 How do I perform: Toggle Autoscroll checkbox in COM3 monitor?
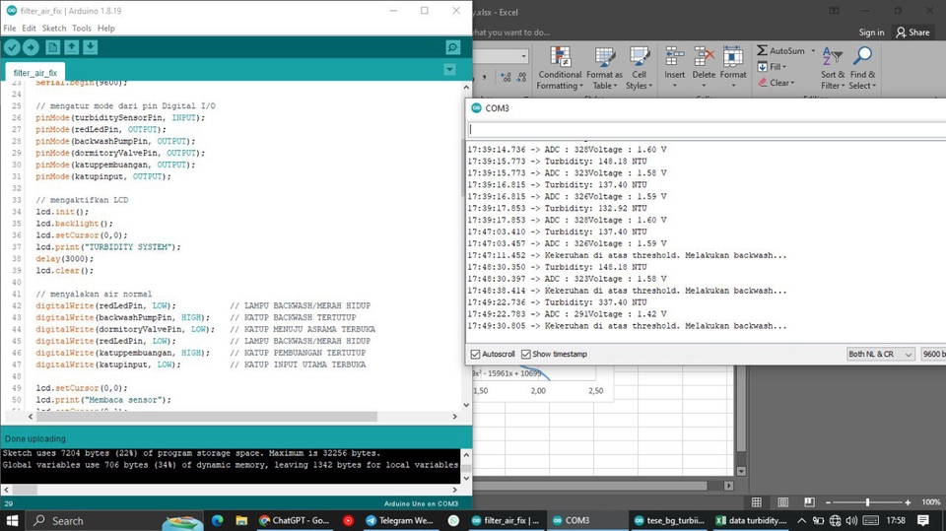coord(475,355)
